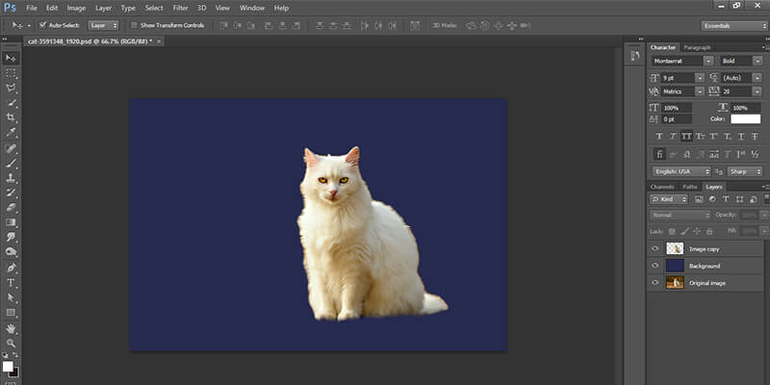Hide the Image copy layer

[654, 249]
